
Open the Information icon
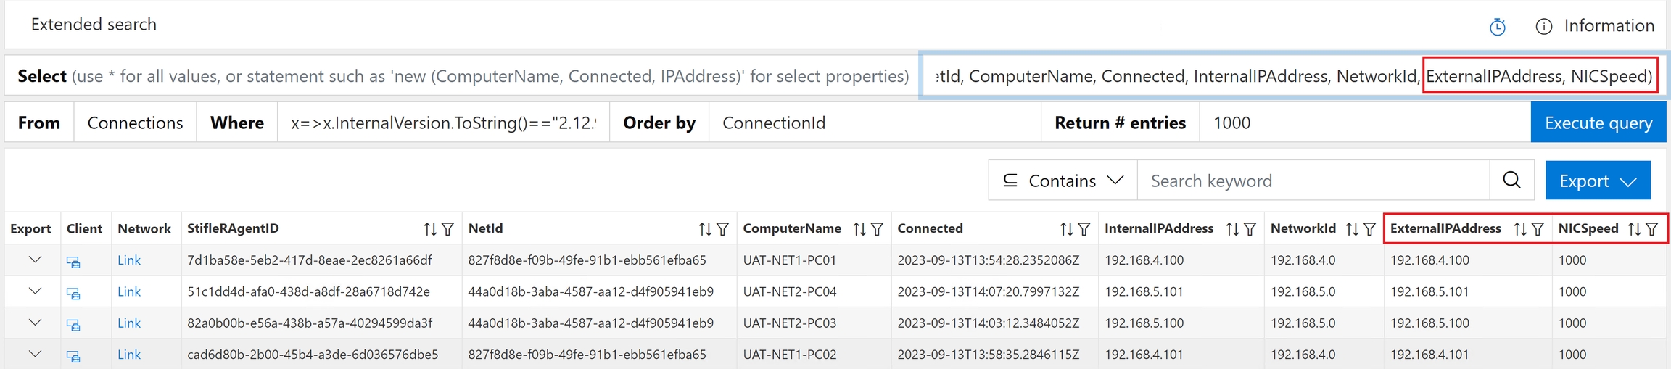1543,27
